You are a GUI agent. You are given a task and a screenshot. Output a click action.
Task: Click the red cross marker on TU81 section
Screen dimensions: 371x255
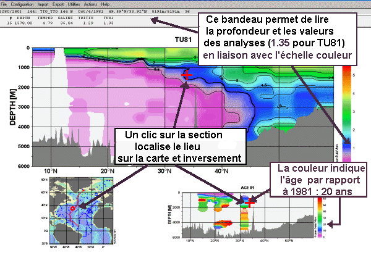click(x=187, y=75)
